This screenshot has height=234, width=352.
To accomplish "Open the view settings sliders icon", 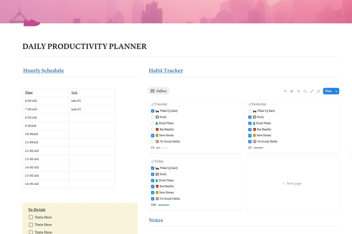I will pos(318,91).
